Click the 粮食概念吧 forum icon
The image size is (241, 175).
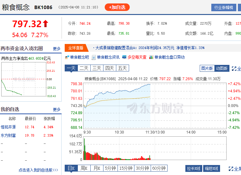[x=67, y=57]
